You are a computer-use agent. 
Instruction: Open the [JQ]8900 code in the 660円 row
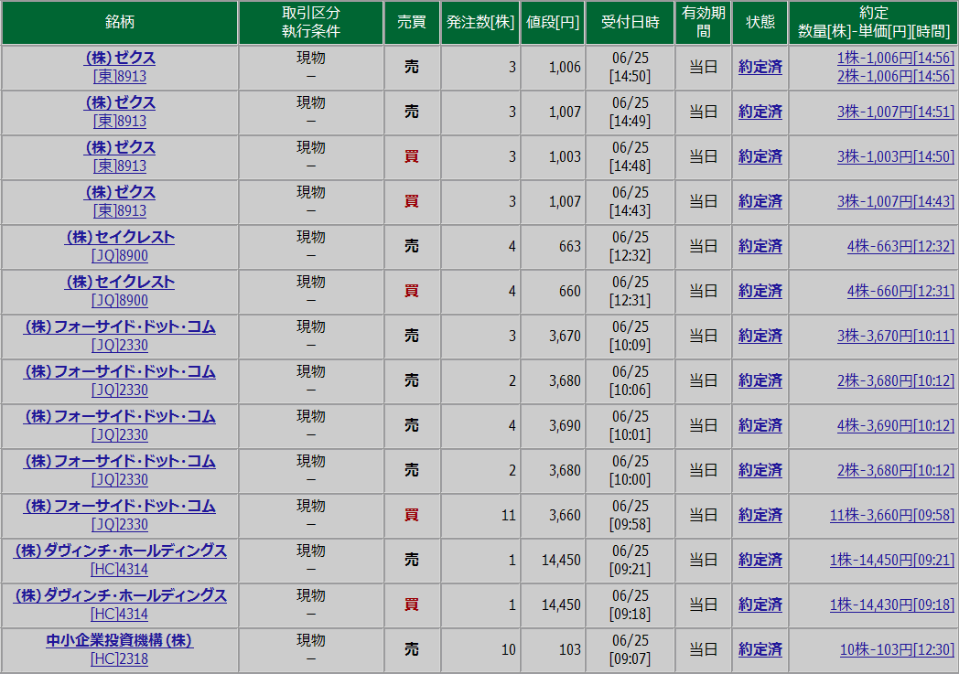tap(120, 301)
